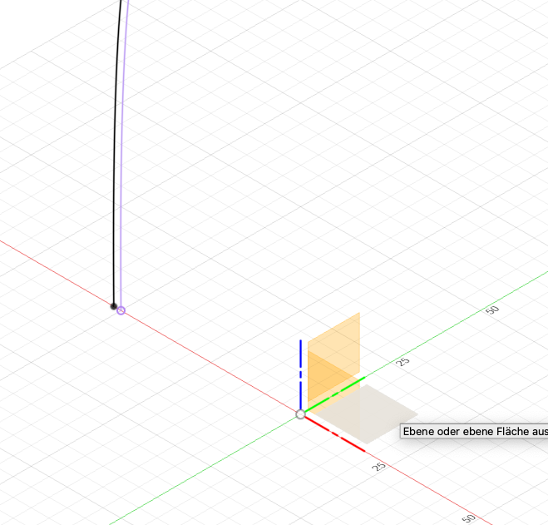Pick the gray horizontal origin plane
This screenshot has height=525, width=548.
374,418
